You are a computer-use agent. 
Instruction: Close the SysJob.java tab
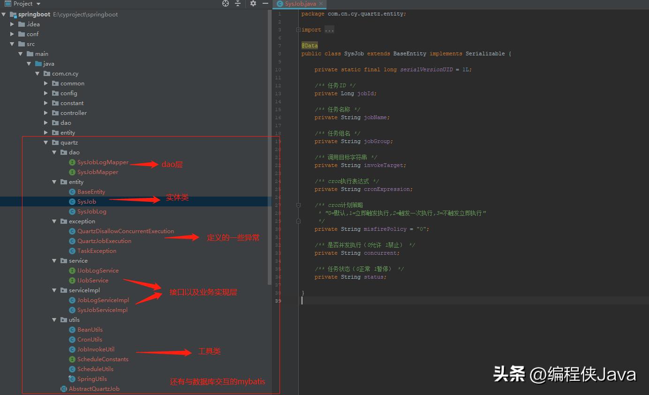(x=322, y=4)
